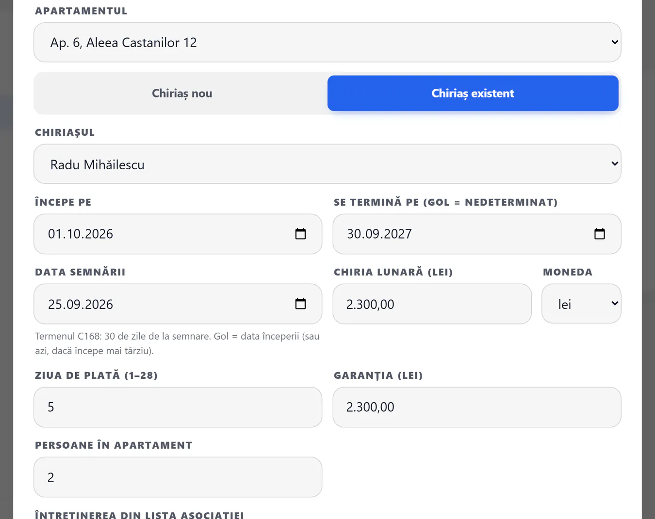Screen dimensions: 655x519
Task: Open the Moneda currency dropdown
Action: coord(581,304)
